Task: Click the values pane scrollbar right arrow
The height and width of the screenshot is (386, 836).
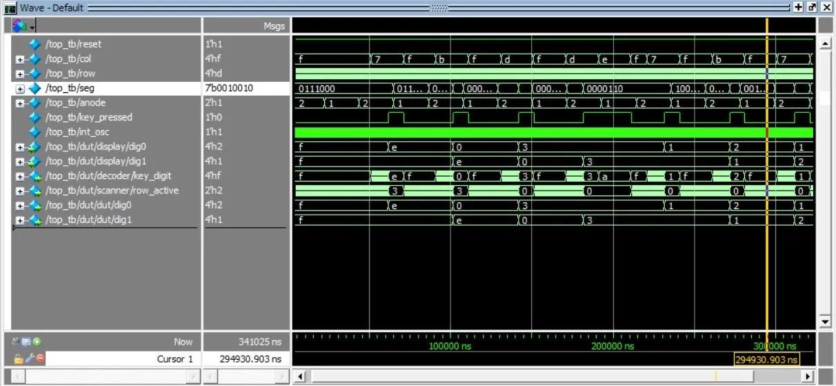Action: click(283, 376)
